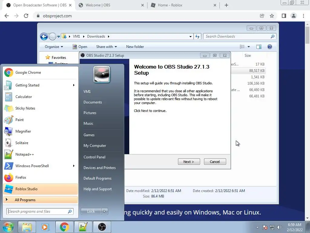Expand Explorer address bar history dropdown
This screenshot has height=233, width=310.
(190, 36)
